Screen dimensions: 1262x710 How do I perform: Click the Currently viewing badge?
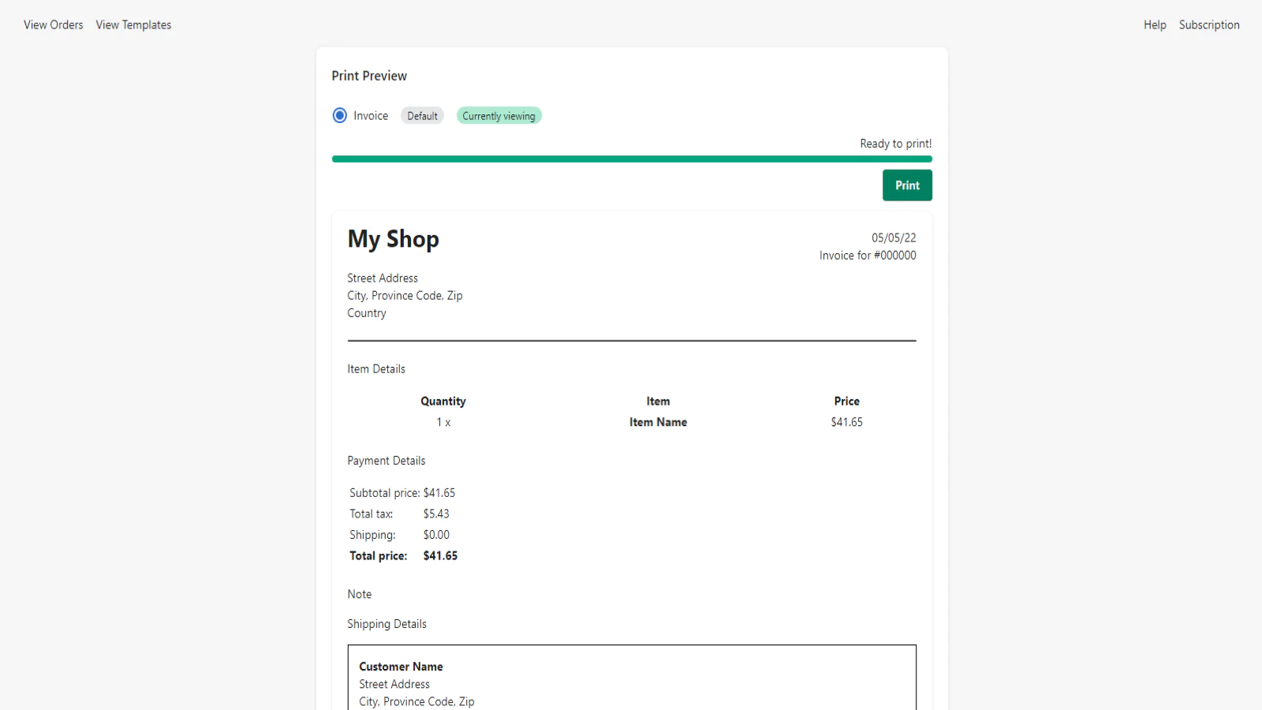(x=498, y=116)
